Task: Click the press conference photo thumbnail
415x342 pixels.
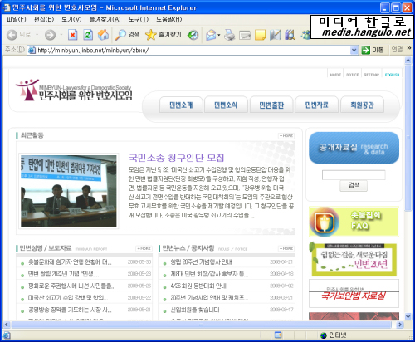Action: coord(69,191)
